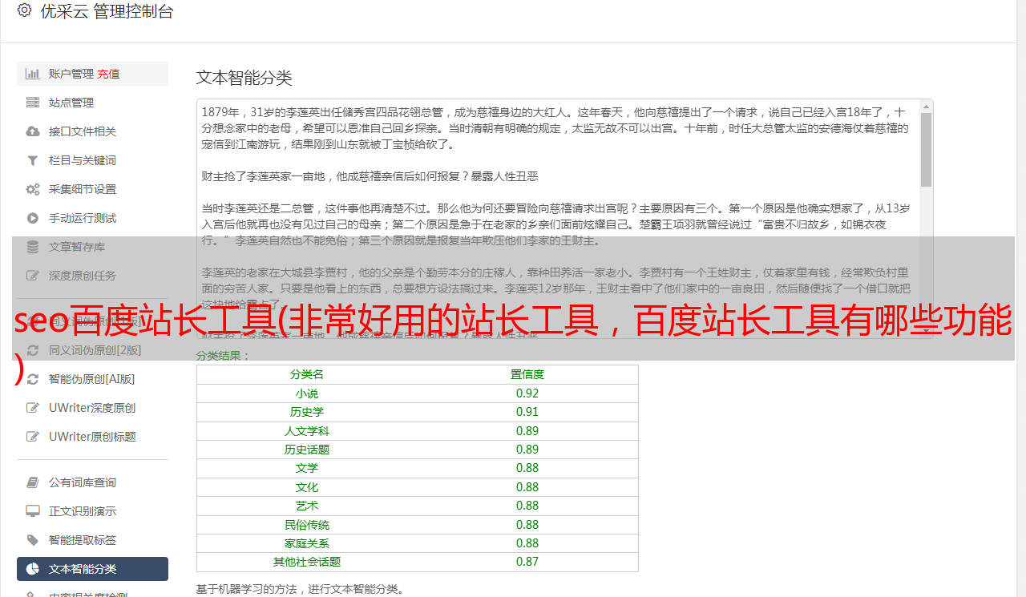This screenshot has width=1026, height=597.
Task: Click the 文化 category cell
Action: click(307, 487)
